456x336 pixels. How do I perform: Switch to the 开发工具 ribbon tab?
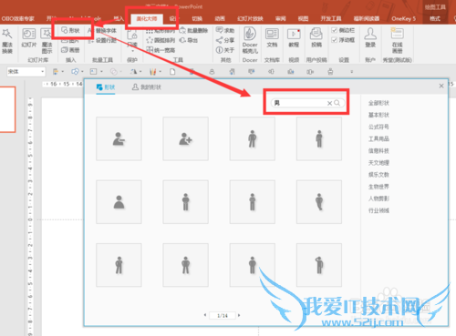(331, 18)
